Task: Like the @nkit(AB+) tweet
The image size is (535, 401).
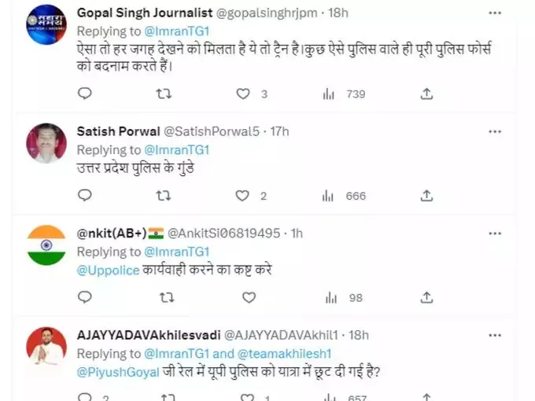Action: click(249, 297)
